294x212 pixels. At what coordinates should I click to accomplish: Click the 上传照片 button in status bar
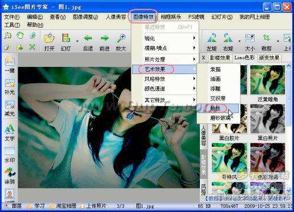[x=93, y=206]
